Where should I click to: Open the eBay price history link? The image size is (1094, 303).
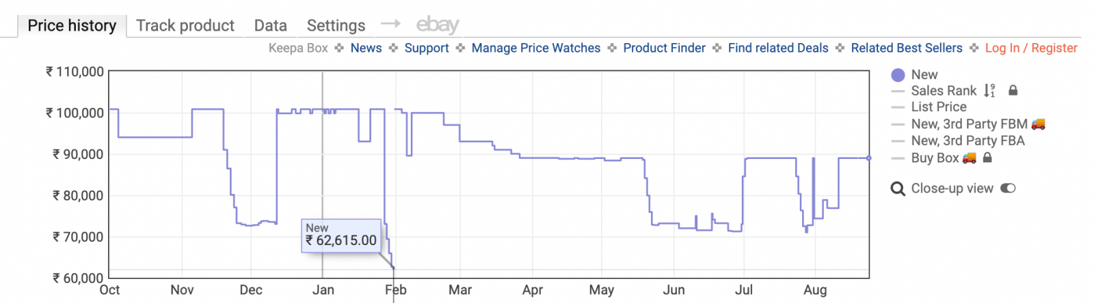(438, 25)
